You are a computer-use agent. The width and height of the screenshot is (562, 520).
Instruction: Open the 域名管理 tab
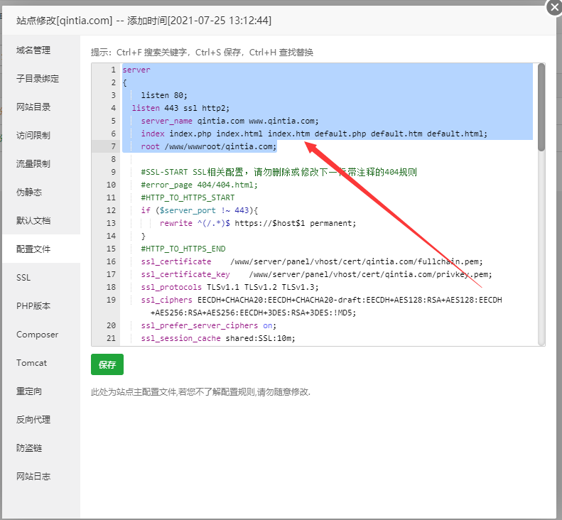coord(33,50)
